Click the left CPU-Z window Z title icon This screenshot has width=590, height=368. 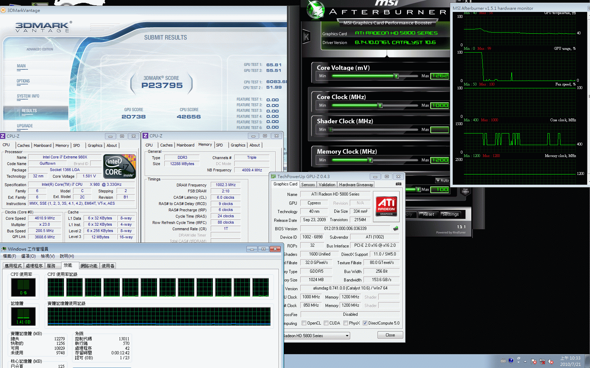click(3, 136)
